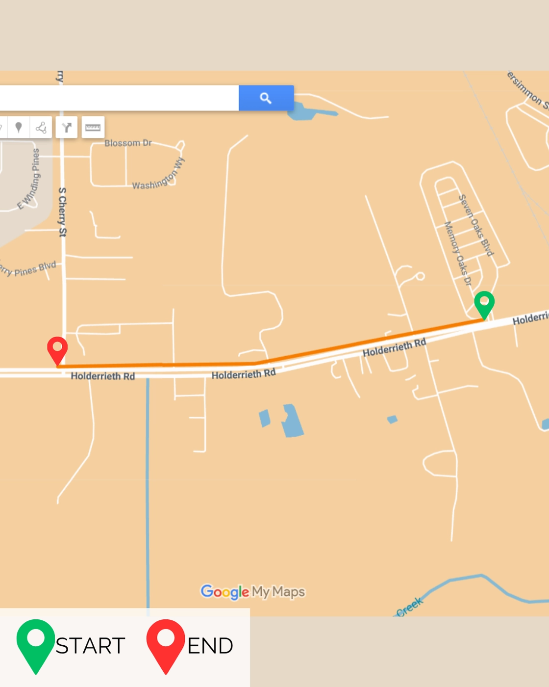
Task: Select the Add marker pin tool
Action: [x=19, y=128]
